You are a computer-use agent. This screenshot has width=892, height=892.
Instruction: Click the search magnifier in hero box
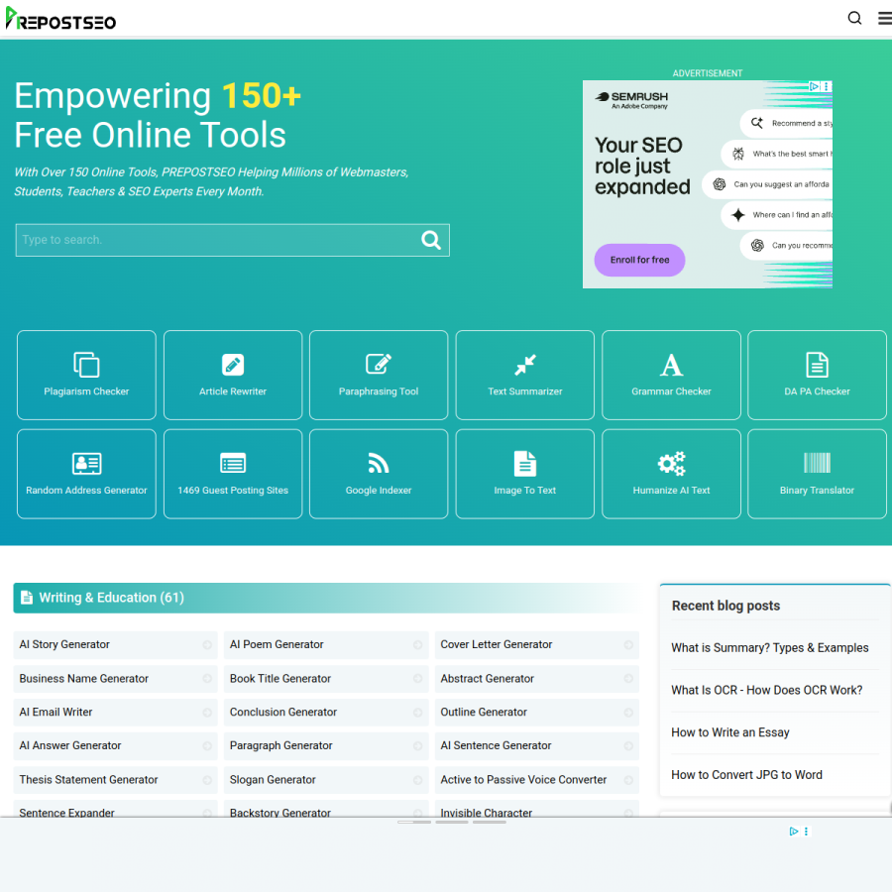pyautogui.click(x=431, y=240)
